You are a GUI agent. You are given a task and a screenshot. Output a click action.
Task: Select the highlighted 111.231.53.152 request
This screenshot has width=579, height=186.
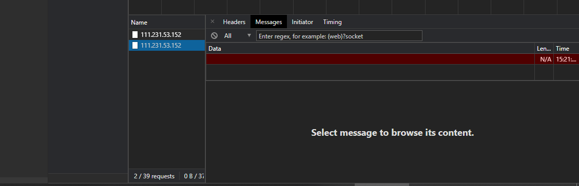coord(167,45)
